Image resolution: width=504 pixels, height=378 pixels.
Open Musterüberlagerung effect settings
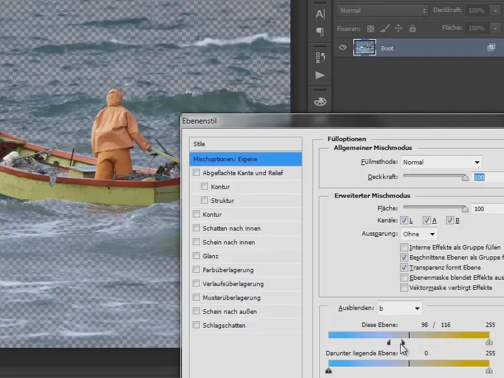pos(231,297)
